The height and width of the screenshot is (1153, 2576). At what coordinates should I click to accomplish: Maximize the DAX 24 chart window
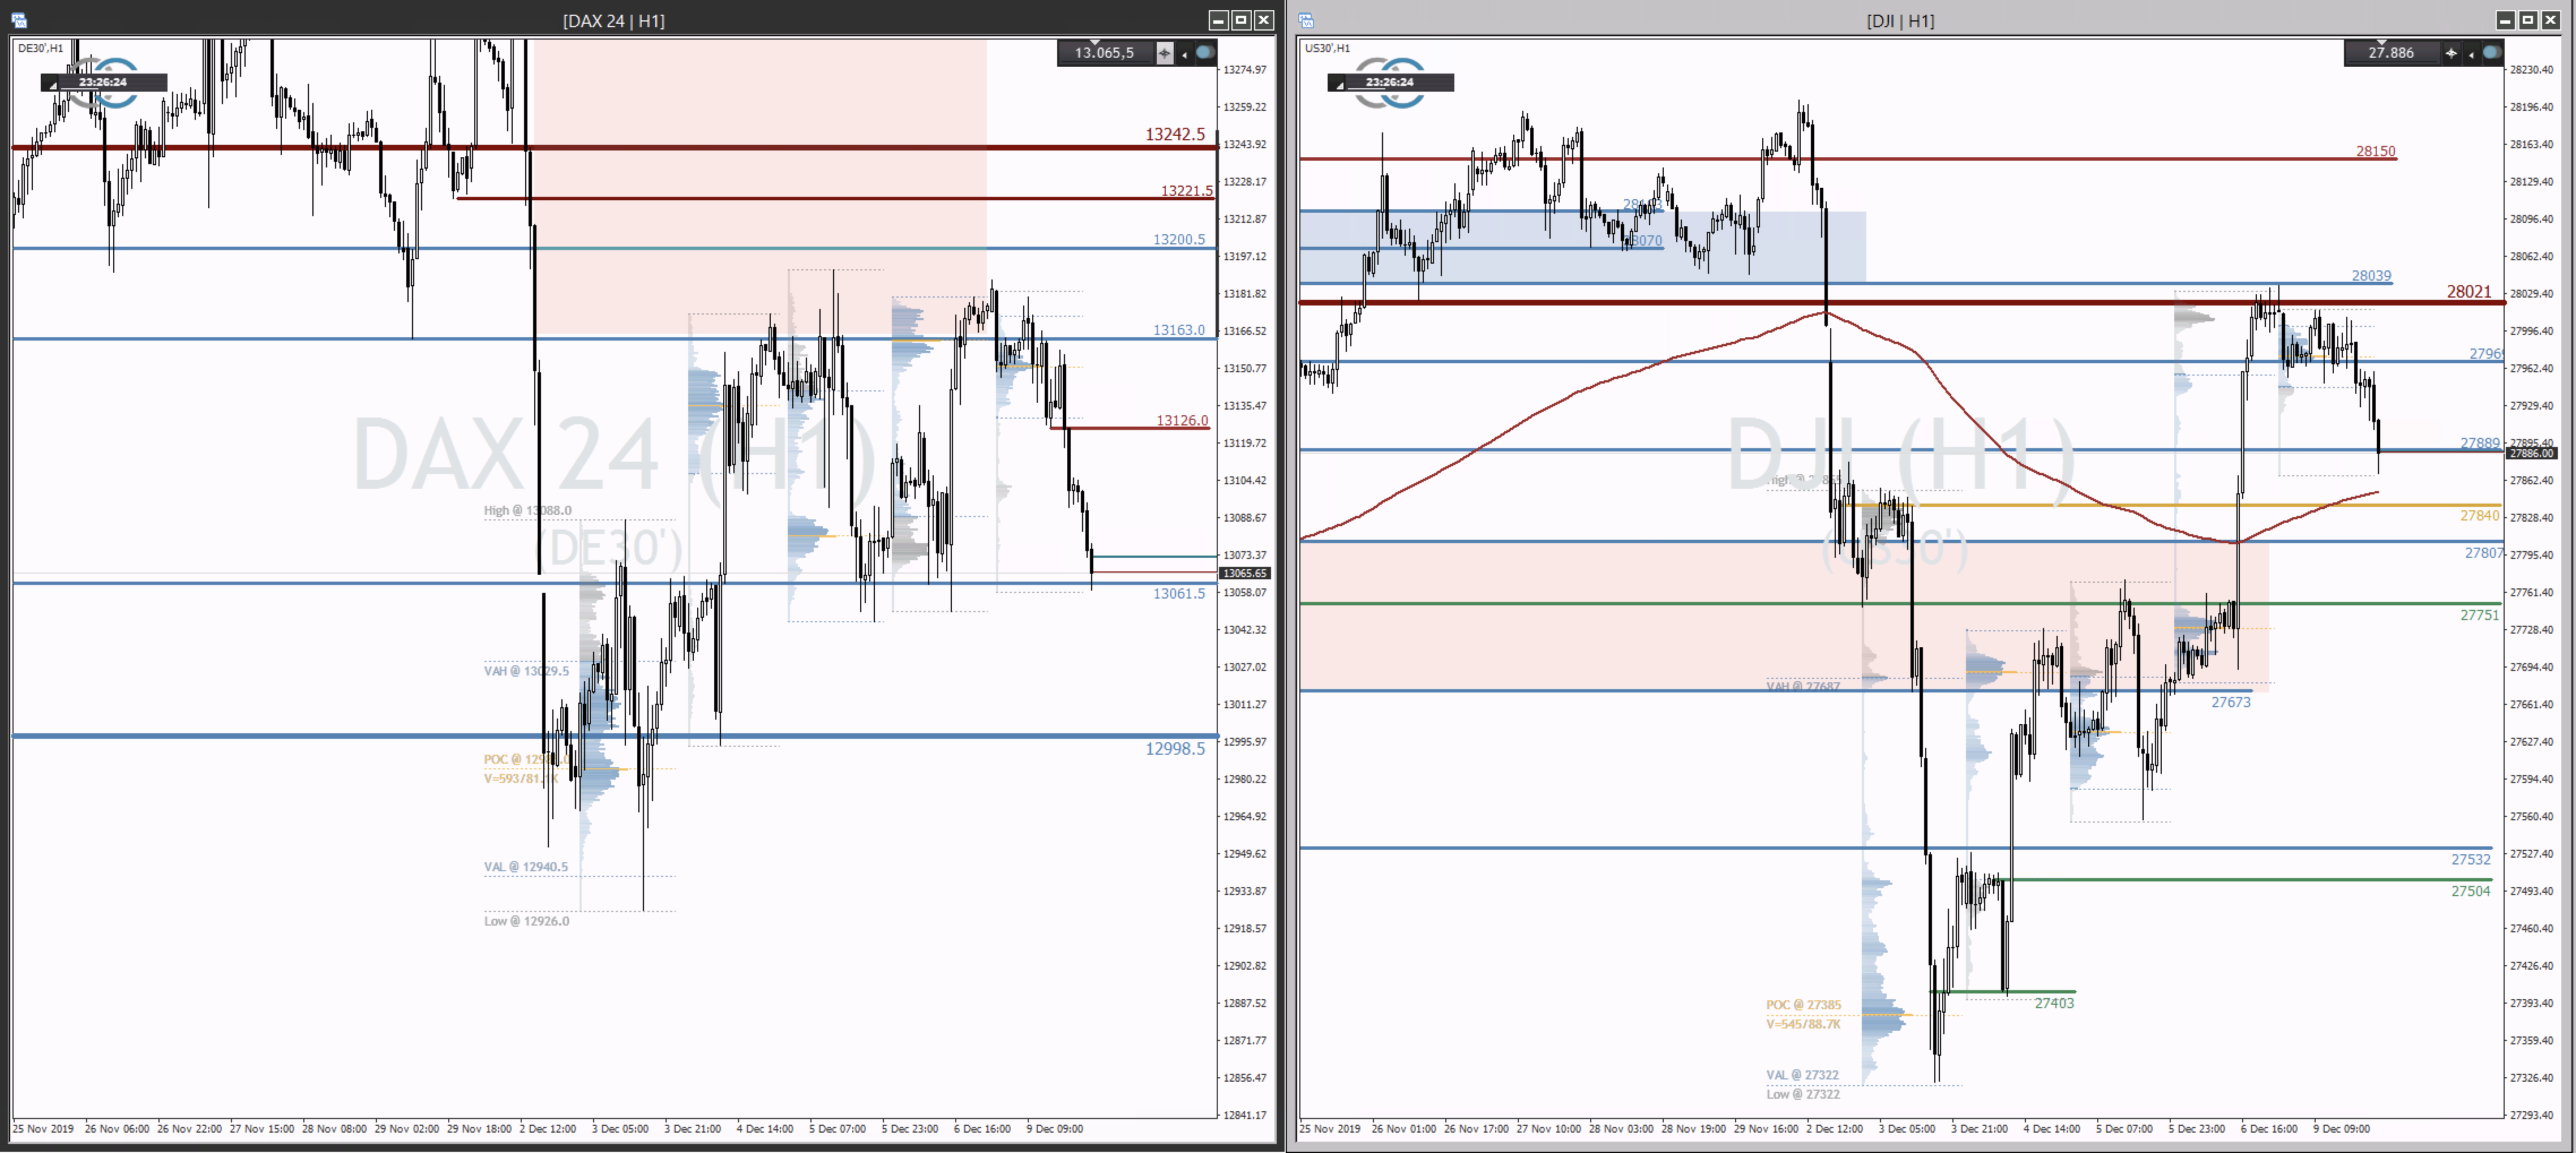tap(1241, 20)
